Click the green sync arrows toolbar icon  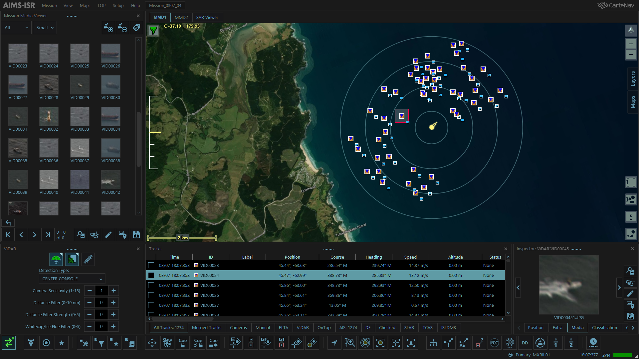[x=9, y=343]
